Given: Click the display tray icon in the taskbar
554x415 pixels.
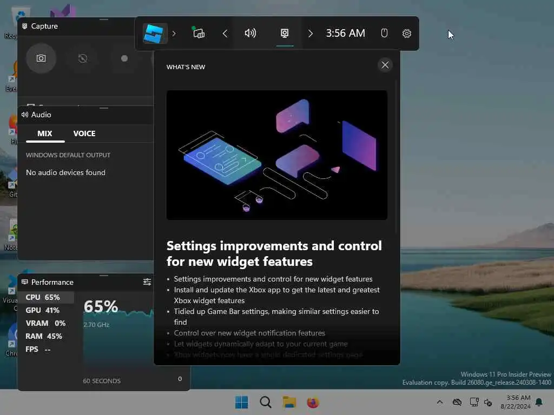Looking at the screenshot, I should pyautogui.click(x=474, y=402).
